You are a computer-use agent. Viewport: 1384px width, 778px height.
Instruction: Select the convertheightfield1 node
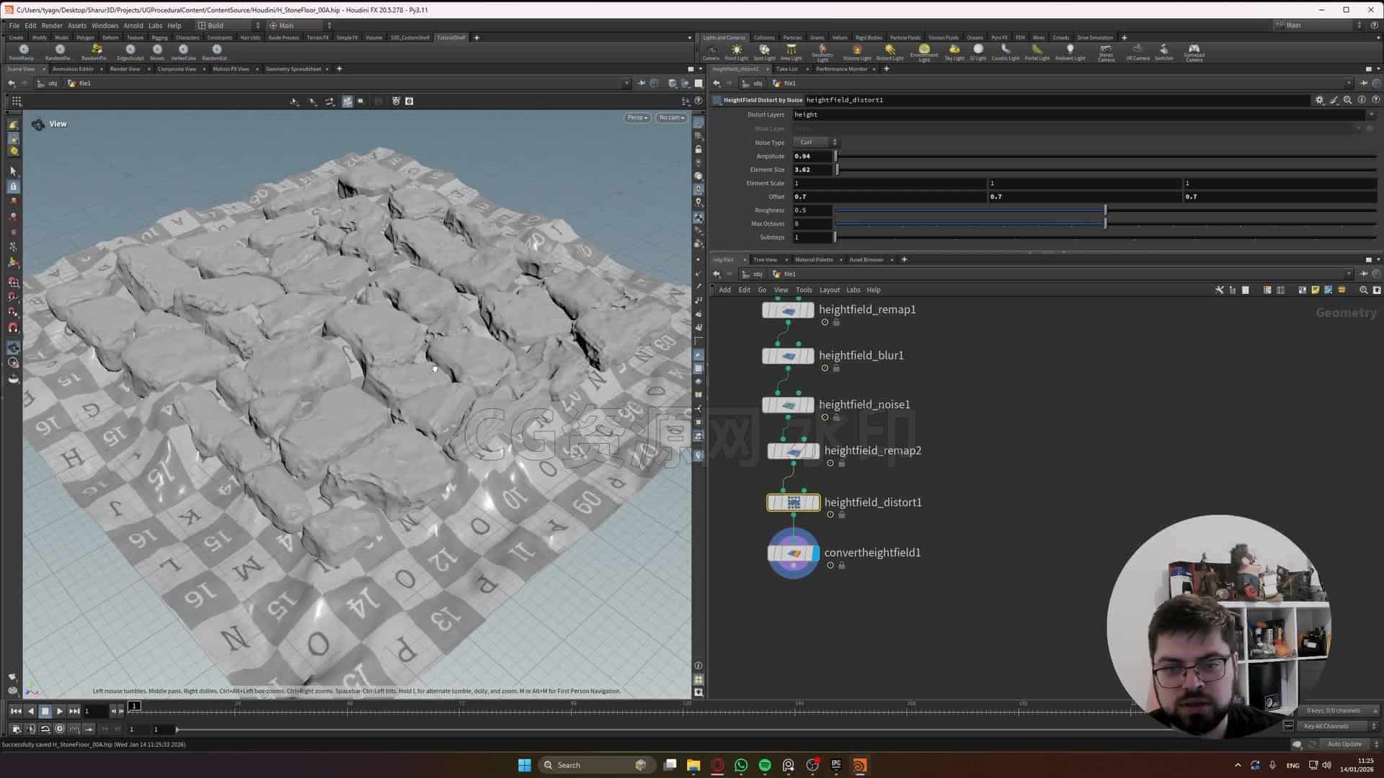point(793,553)
